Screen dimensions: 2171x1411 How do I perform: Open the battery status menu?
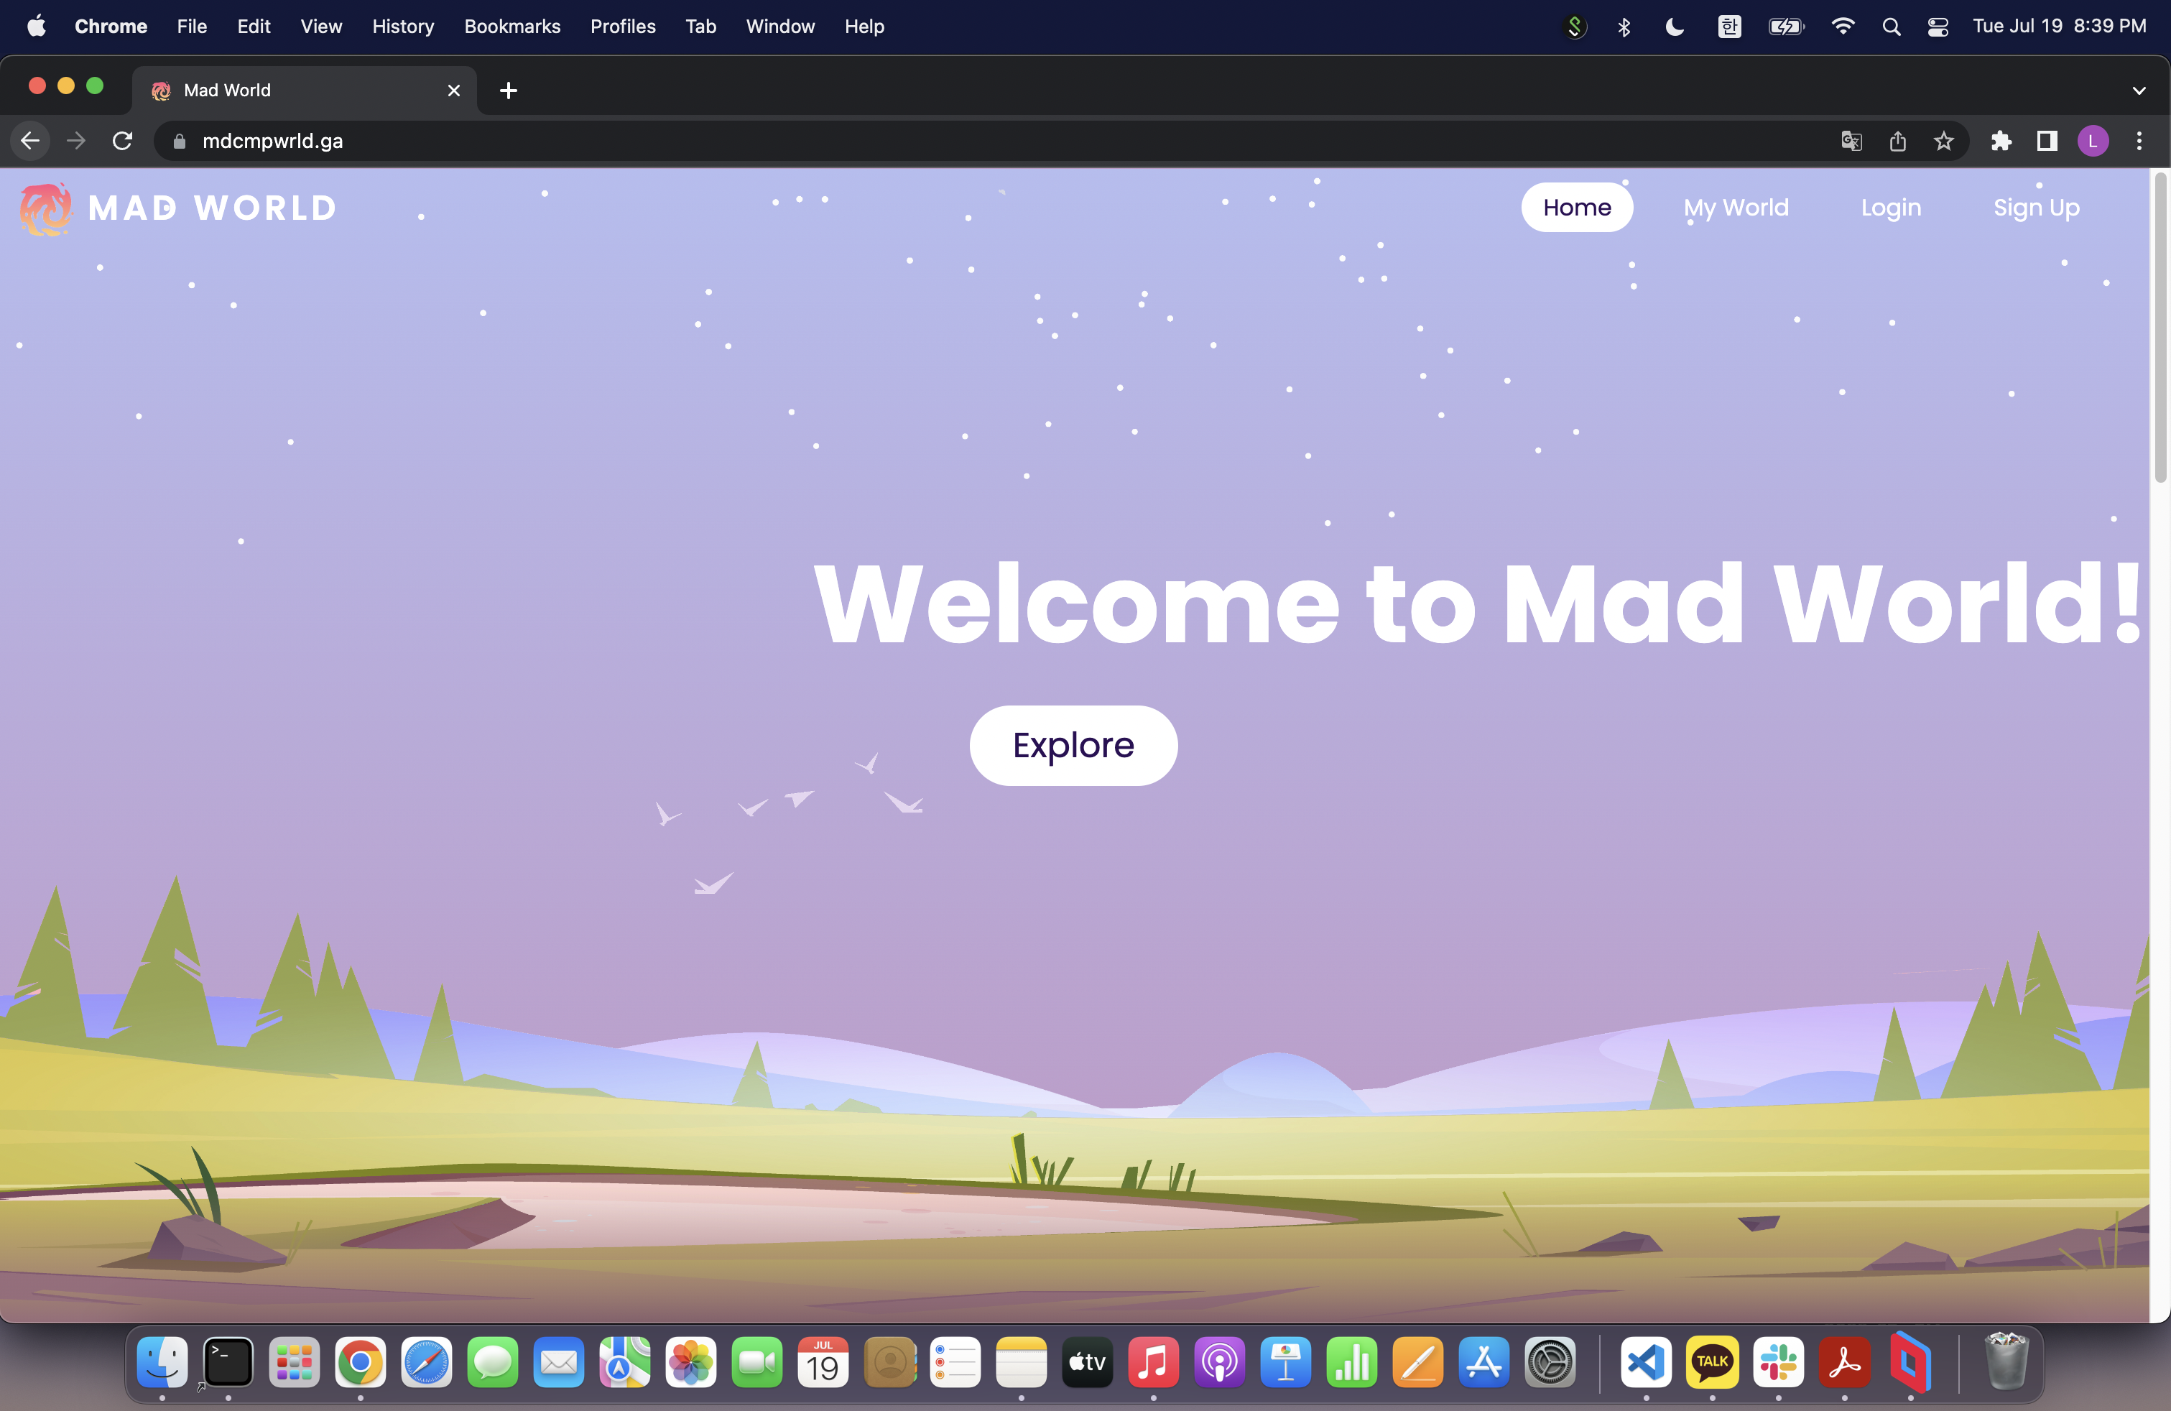coord(1786,27)
